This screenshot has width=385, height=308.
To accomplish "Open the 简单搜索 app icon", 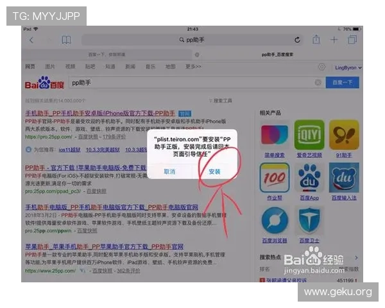I will tap(275, 135).
